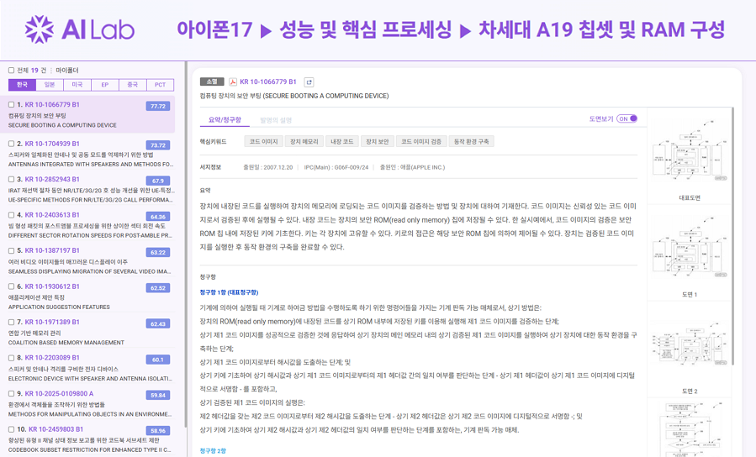Check the box for result 5 KR 10-1387197 B1
Screen dimensions: 756x457
(x=11, y=250)
